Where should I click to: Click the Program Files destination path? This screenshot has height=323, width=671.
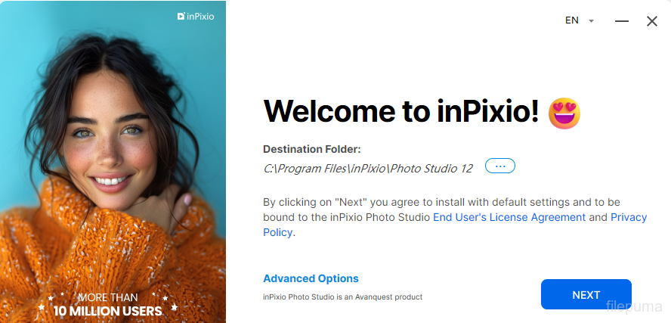coord(368,169)
